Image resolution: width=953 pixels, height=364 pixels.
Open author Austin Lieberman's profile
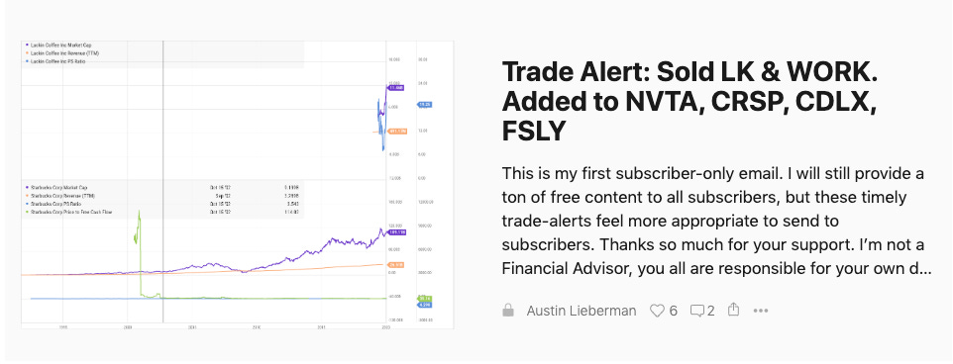(582, 311)
